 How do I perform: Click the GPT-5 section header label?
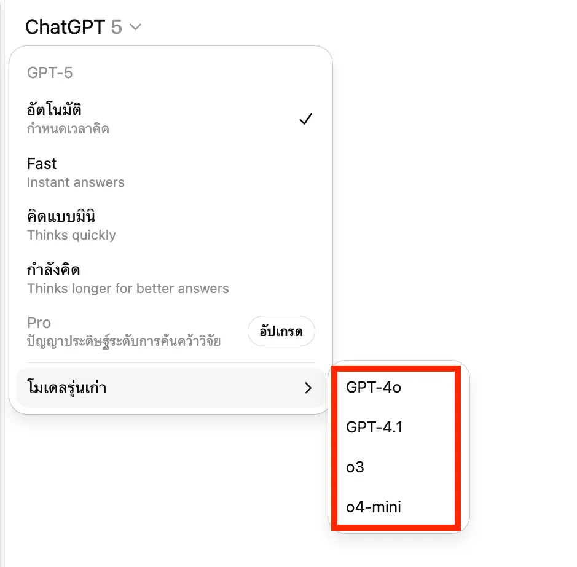tap(50, 73)
